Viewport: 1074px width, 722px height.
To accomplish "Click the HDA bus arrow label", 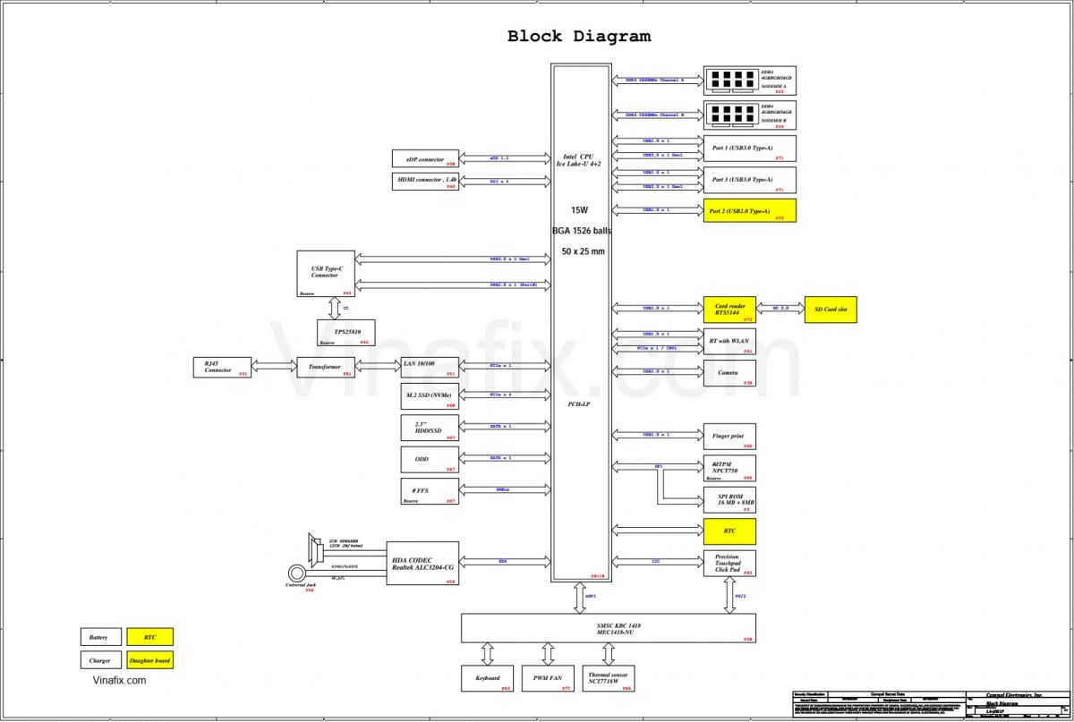I will click(503, 561).
